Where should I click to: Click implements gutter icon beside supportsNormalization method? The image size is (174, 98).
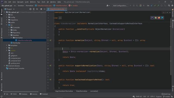tap(51, 66)
